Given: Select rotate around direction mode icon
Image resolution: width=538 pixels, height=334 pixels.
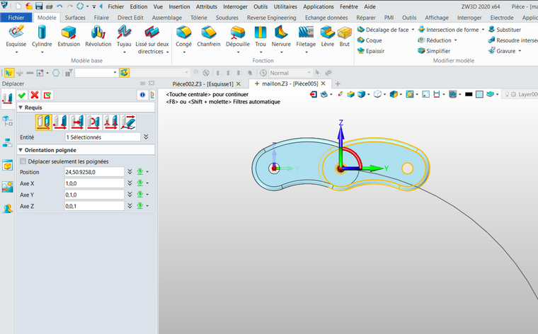Looking at the screenshot, I should 94,122.
